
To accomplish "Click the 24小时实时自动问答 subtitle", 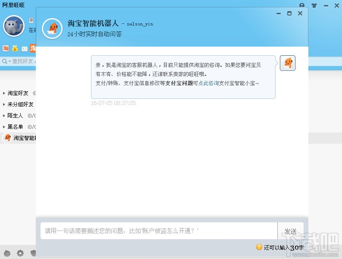I will point(94,34).
